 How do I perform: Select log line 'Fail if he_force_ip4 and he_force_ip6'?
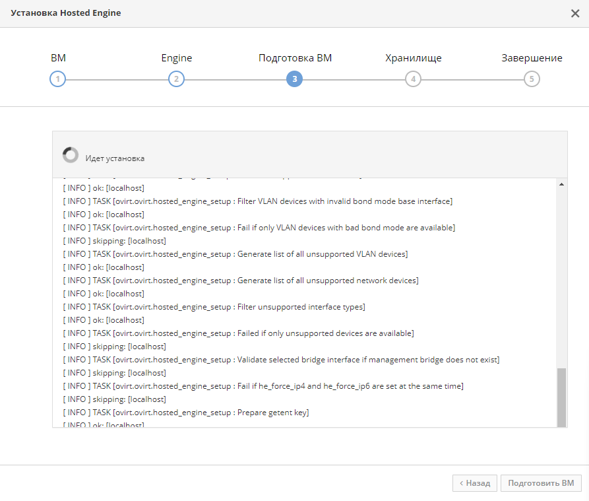tap(263, 386)
